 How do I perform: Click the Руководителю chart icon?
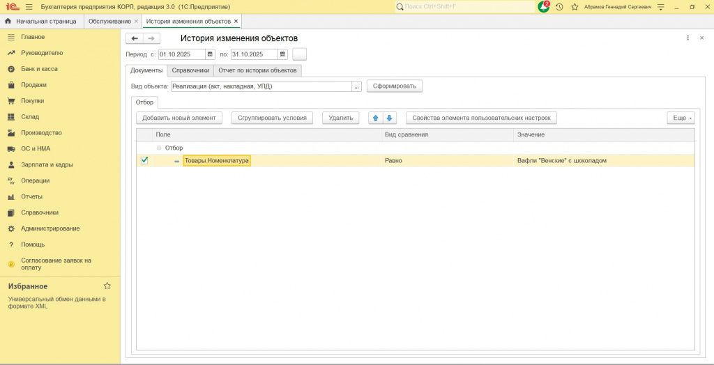coord(11,53)
